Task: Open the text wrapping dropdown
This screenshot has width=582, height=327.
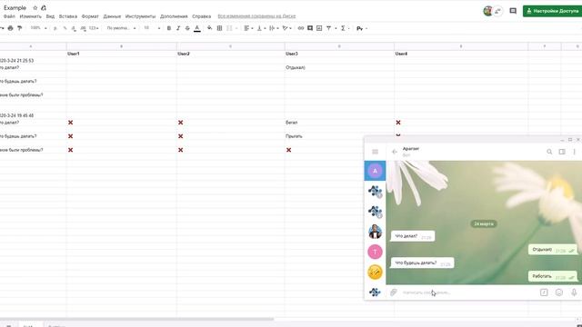Action: (274, 28)
